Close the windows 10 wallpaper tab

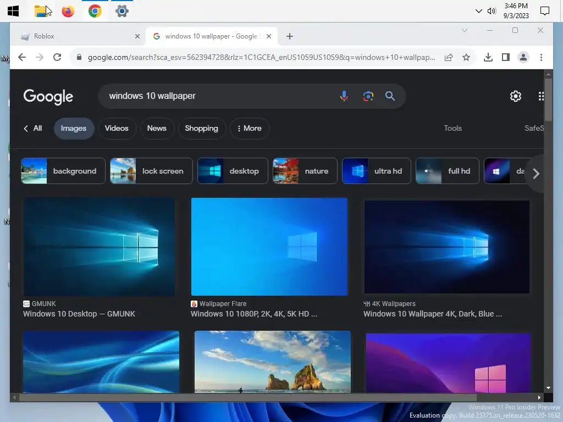[x=268, y=36]
